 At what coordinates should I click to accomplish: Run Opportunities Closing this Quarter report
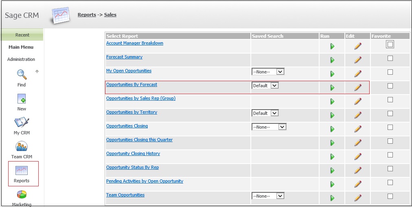(x=332, y=143)
